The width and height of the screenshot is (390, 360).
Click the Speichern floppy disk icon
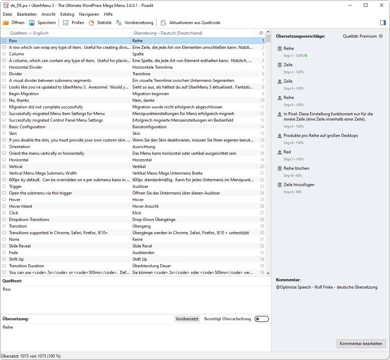coord(32,23)
